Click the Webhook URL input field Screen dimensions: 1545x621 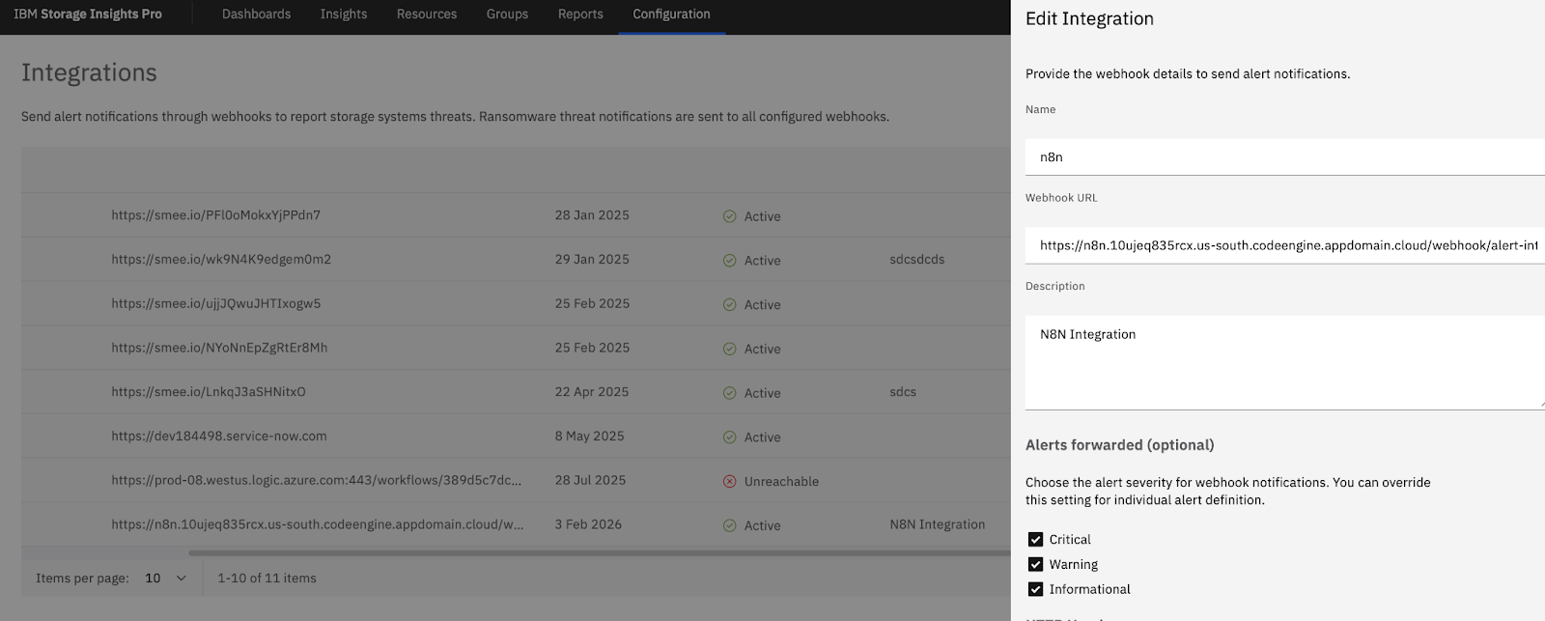click(x=1285, y=245)
